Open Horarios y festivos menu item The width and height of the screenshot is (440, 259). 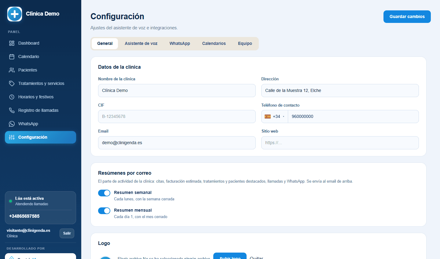40,97
